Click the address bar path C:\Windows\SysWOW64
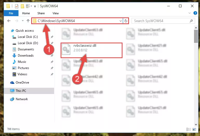The width and height of the screenshot is (200, 136). coord(56,21)
